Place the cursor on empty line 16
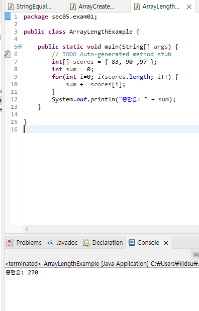 pyautogui.click(x=112, y=129)
